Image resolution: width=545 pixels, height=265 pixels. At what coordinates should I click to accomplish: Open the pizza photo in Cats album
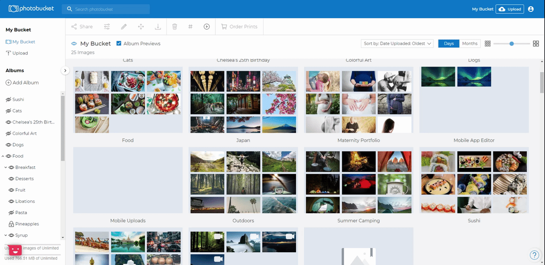(164, 104)
